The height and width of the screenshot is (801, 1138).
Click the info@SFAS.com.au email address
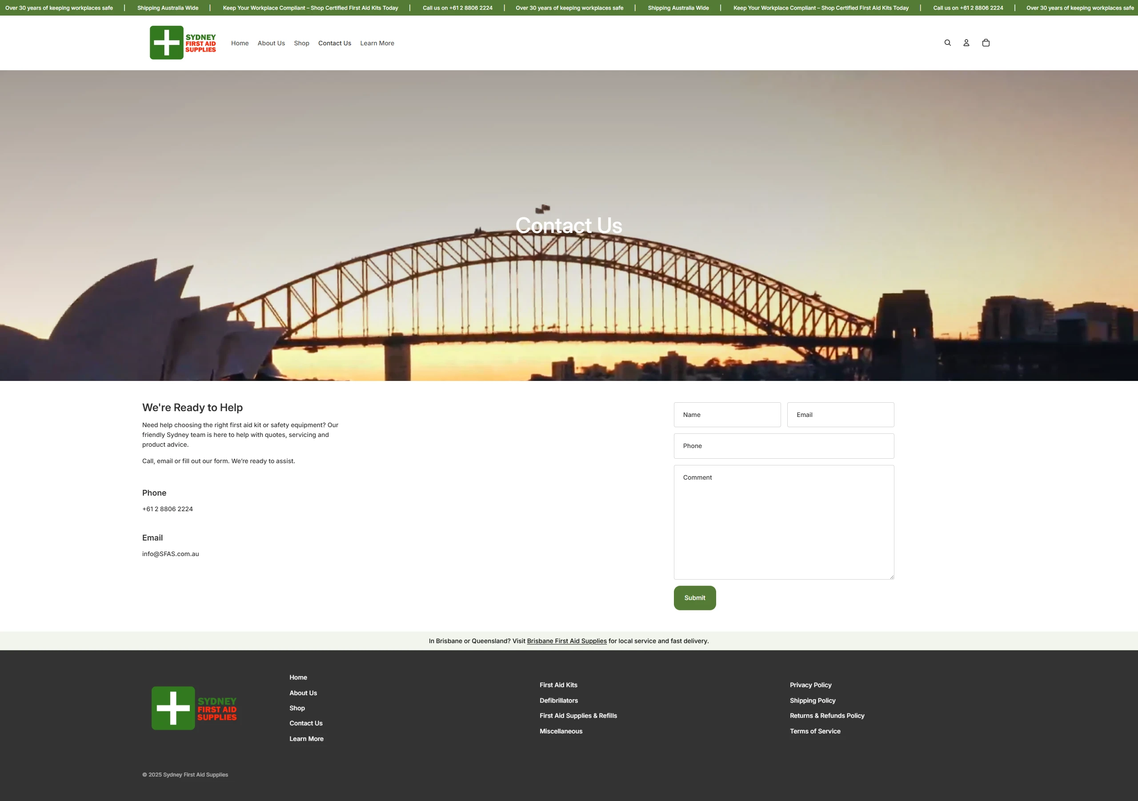tap(171, 554)
